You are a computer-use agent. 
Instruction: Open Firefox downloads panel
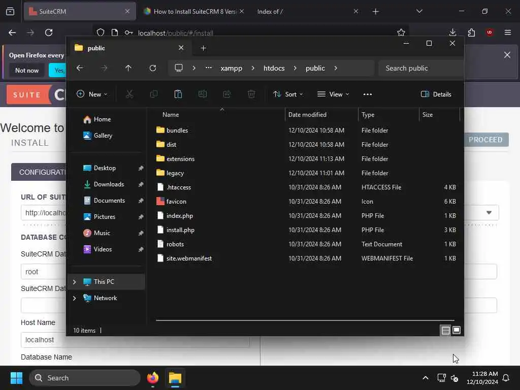click(x=452, y=32)
